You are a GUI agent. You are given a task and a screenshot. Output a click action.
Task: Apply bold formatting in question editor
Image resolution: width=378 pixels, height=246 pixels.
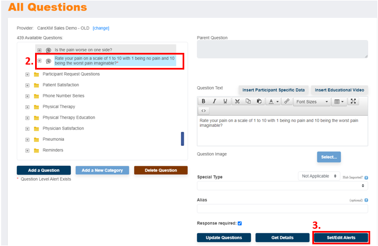203,102
